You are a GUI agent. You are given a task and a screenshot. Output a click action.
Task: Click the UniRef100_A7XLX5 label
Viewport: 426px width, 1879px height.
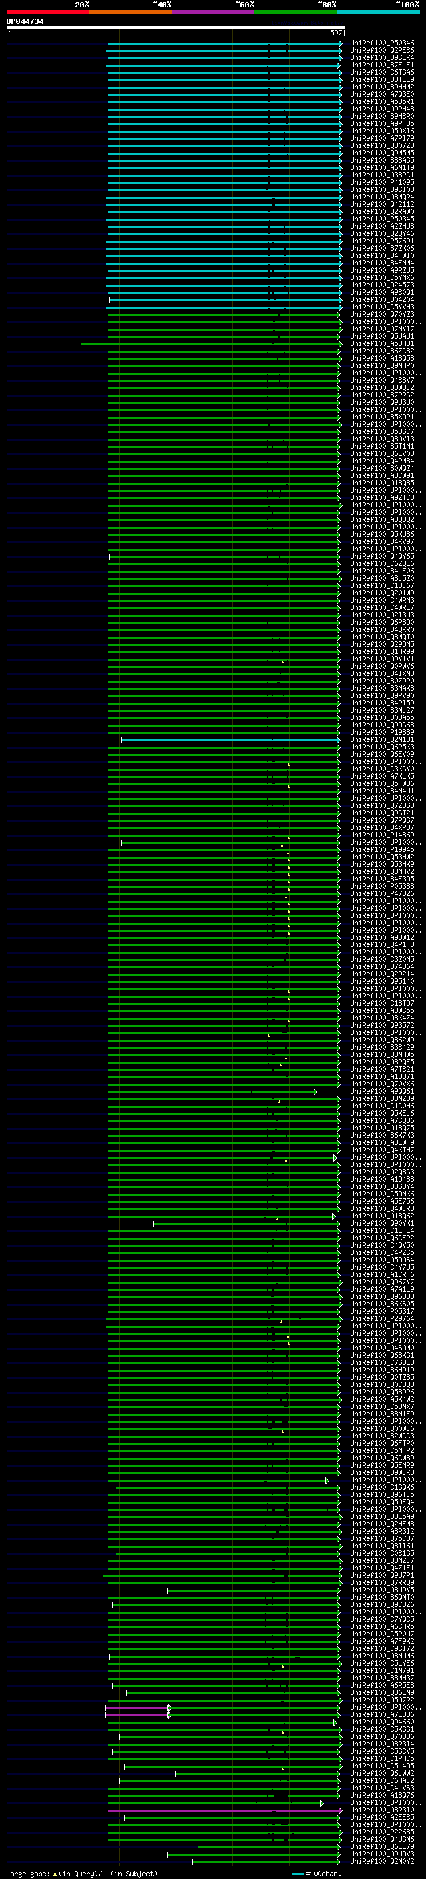click(x=382, y=776)
